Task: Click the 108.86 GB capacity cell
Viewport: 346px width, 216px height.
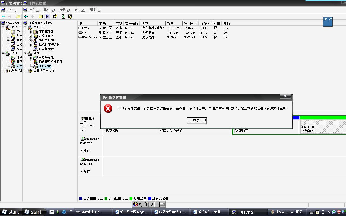Action: pyautogui.click(x=174, y=28)
